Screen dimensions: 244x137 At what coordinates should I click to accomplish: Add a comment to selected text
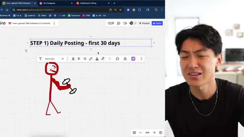(117, 59)
